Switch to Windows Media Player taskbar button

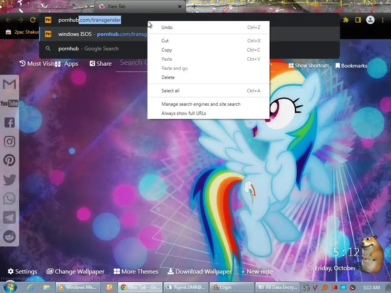tap(78, 287)
